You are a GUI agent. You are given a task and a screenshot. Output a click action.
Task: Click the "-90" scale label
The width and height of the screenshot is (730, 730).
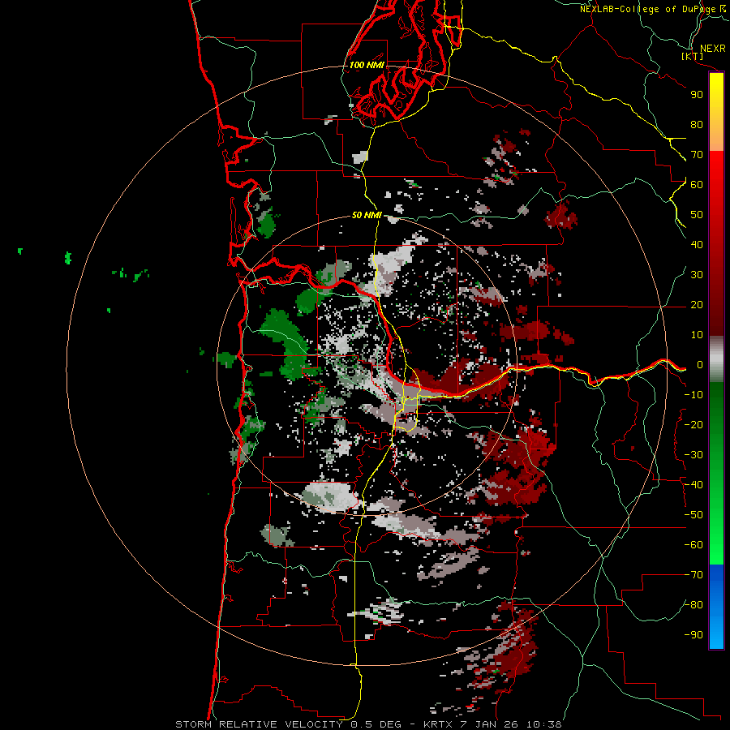(x=693, y=635)
